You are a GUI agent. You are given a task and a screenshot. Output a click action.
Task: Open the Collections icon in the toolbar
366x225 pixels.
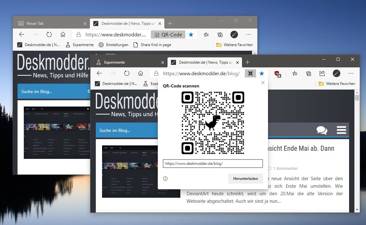click(x=308, y=73)
